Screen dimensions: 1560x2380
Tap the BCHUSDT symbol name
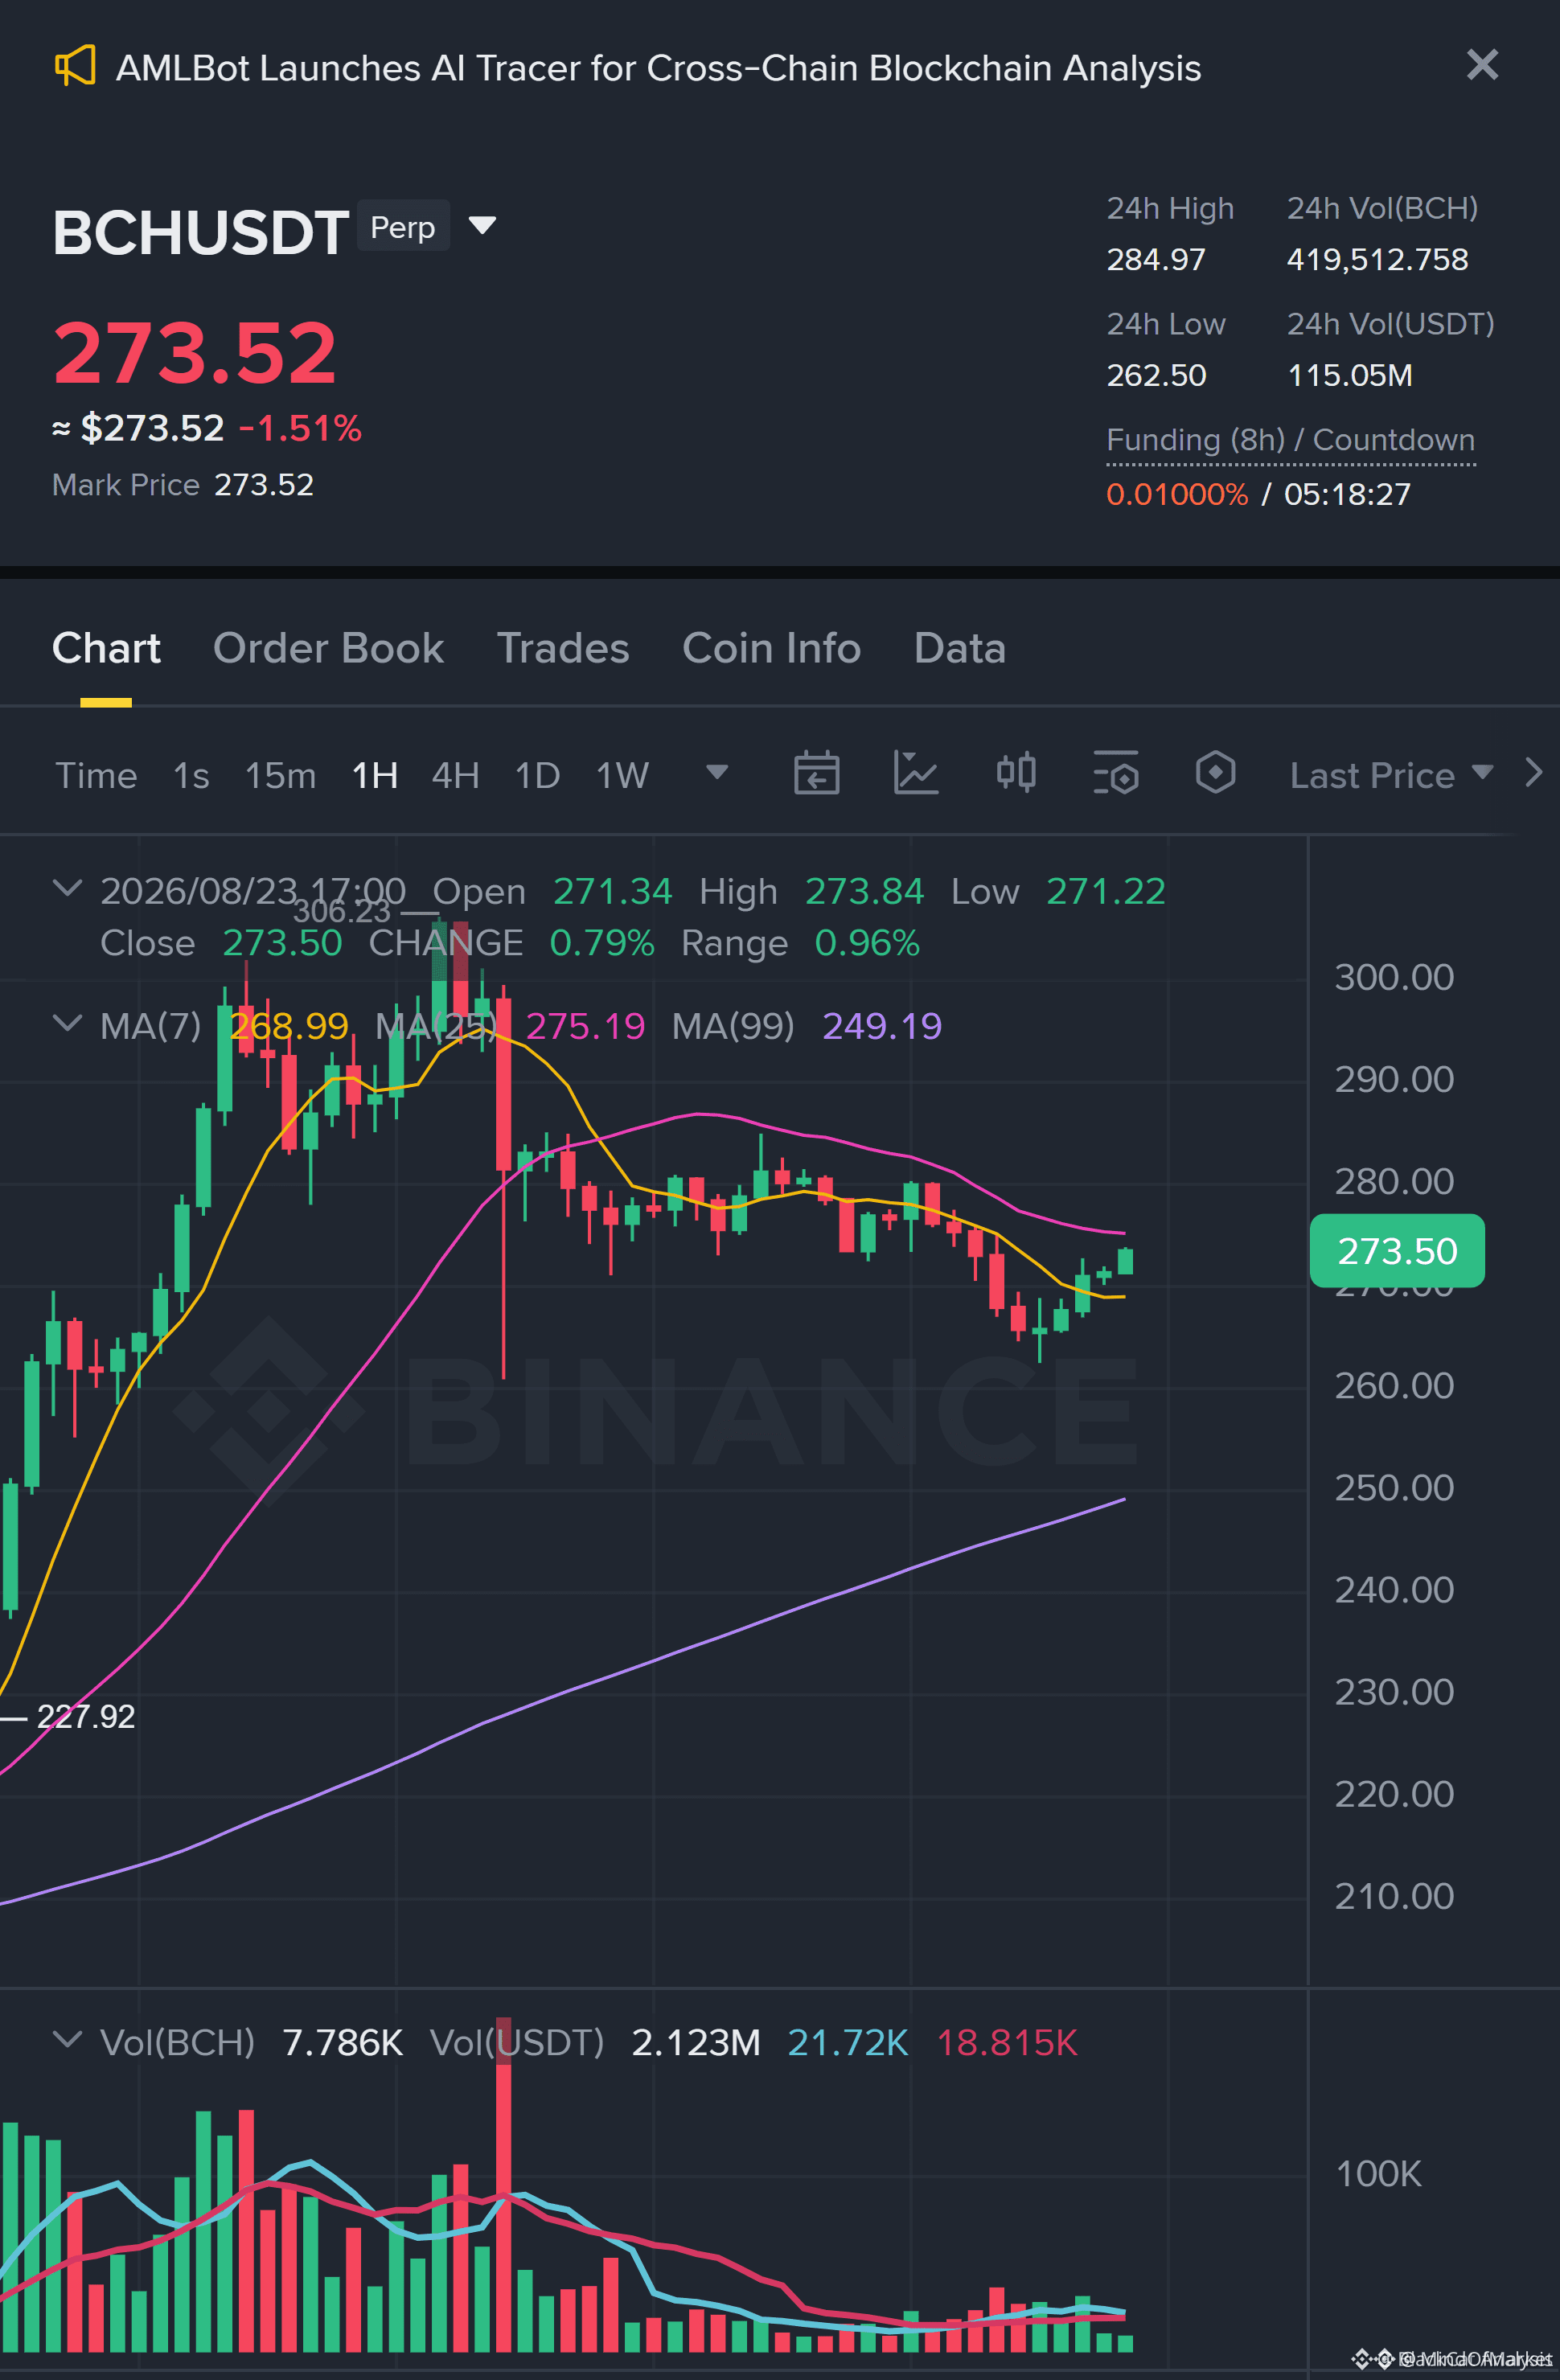tap(201, 232)
